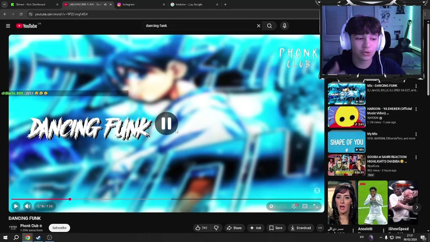Share the DANCING FUNK video
Screen dimensions: 430x242
click(x=234, y=228)
